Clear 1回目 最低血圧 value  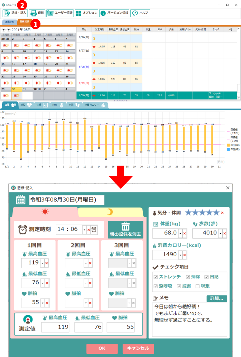(47, 283)
